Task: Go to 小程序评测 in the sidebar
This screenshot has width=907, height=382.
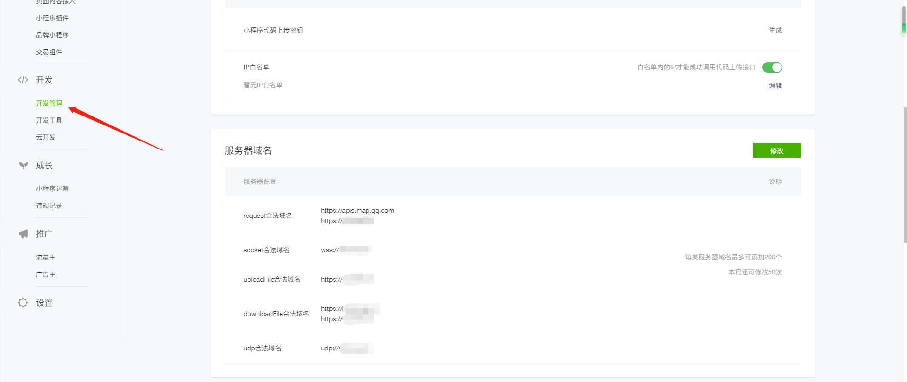Action: click(52, 189)
